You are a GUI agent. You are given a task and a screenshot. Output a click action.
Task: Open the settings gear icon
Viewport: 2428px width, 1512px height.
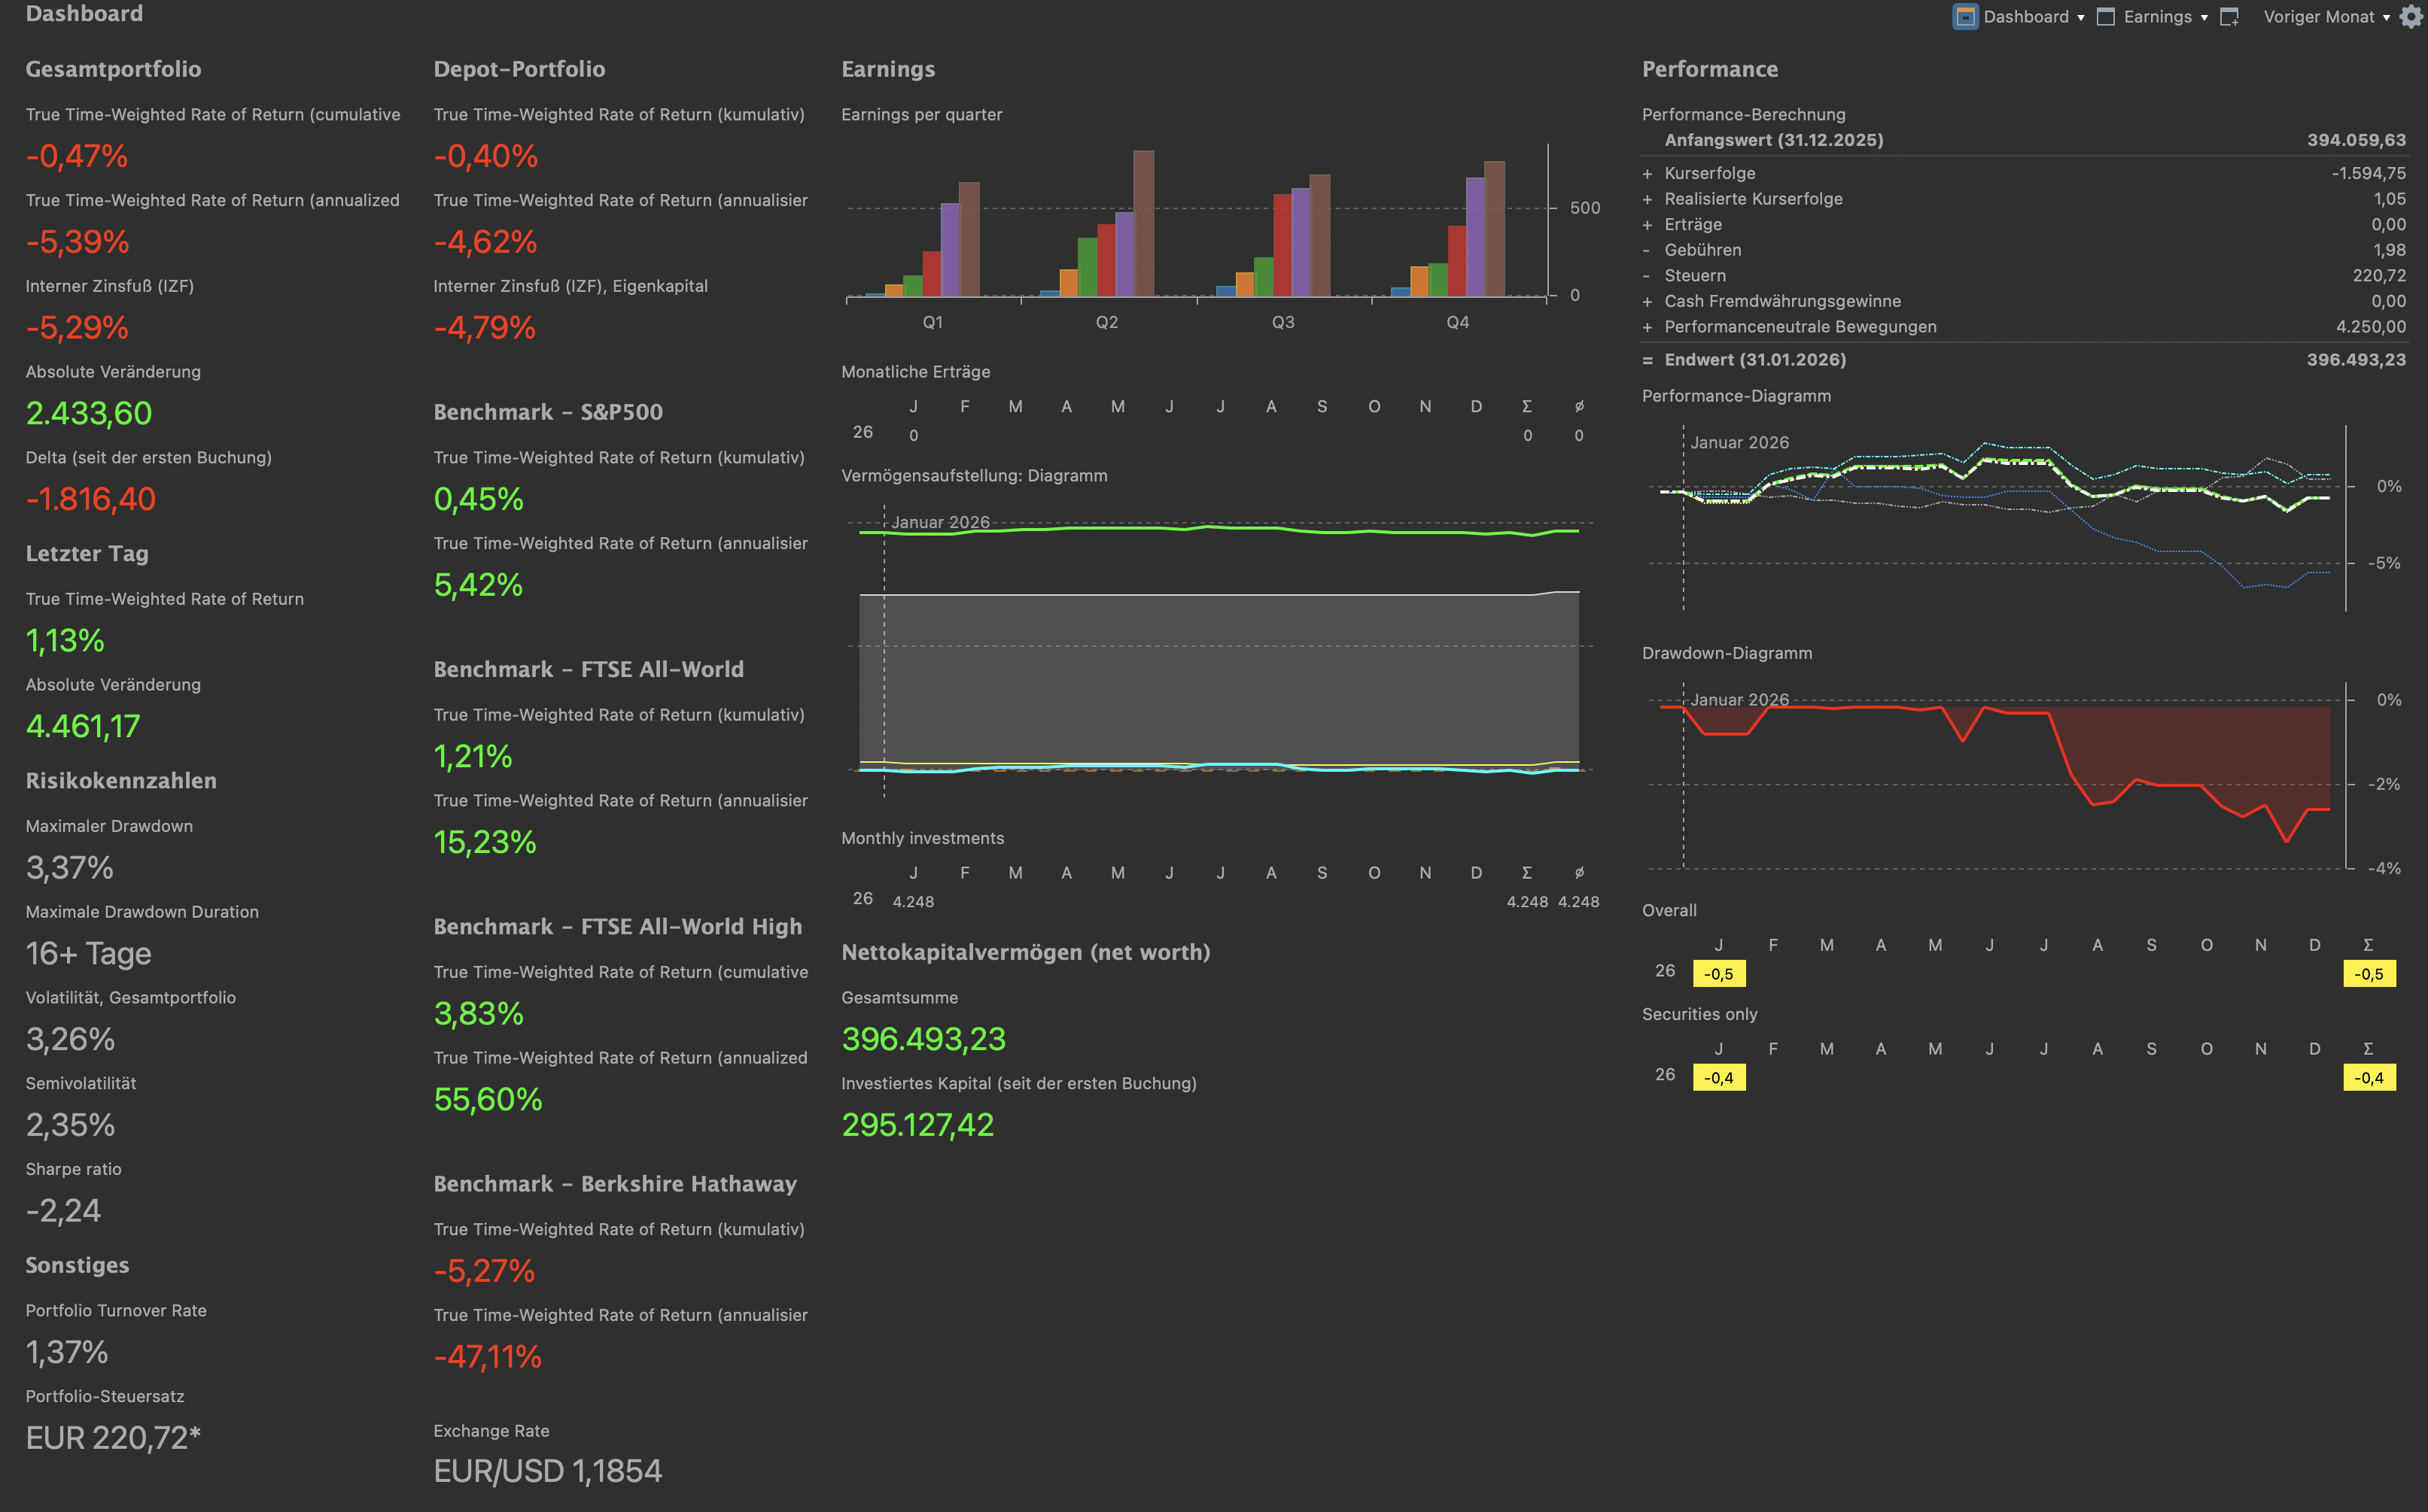[2411, 17]
